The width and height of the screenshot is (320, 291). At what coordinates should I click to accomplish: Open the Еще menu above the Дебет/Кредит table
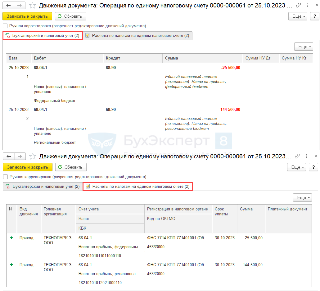[304, 46]
